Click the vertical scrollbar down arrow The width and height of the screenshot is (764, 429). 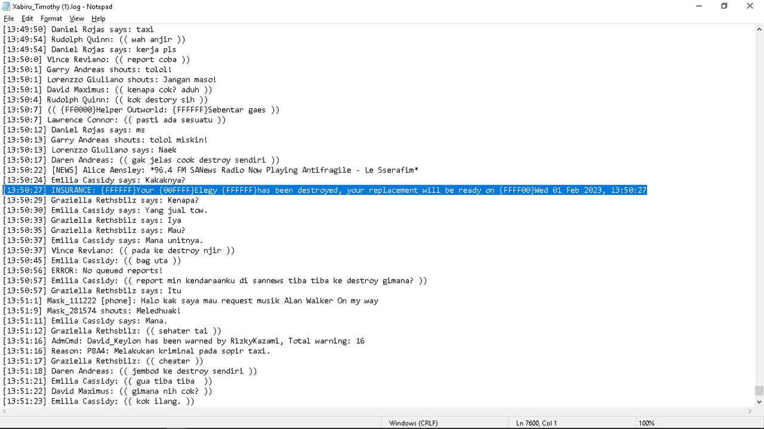759,402
